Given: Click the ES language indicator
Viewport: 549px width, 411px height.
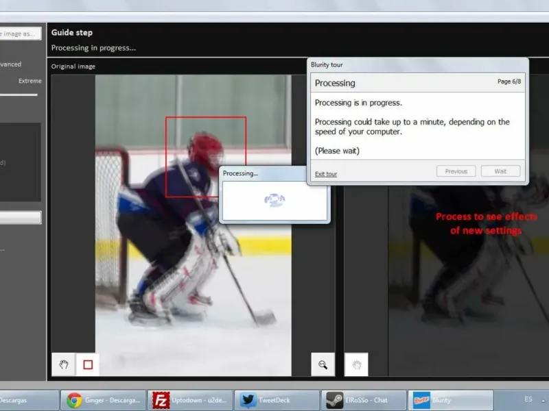Looking at the screenshot, I should (528, 399).
